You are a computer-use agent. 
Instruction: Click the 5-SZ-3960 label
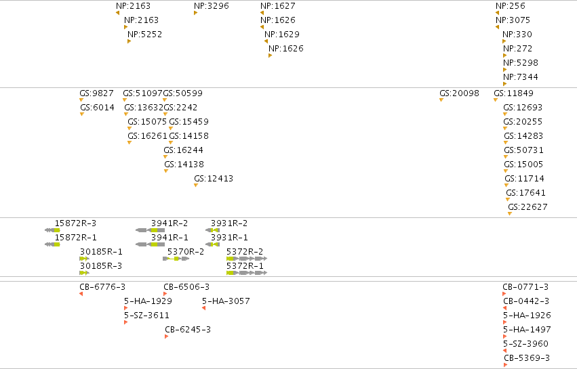[x=526, y=345]
